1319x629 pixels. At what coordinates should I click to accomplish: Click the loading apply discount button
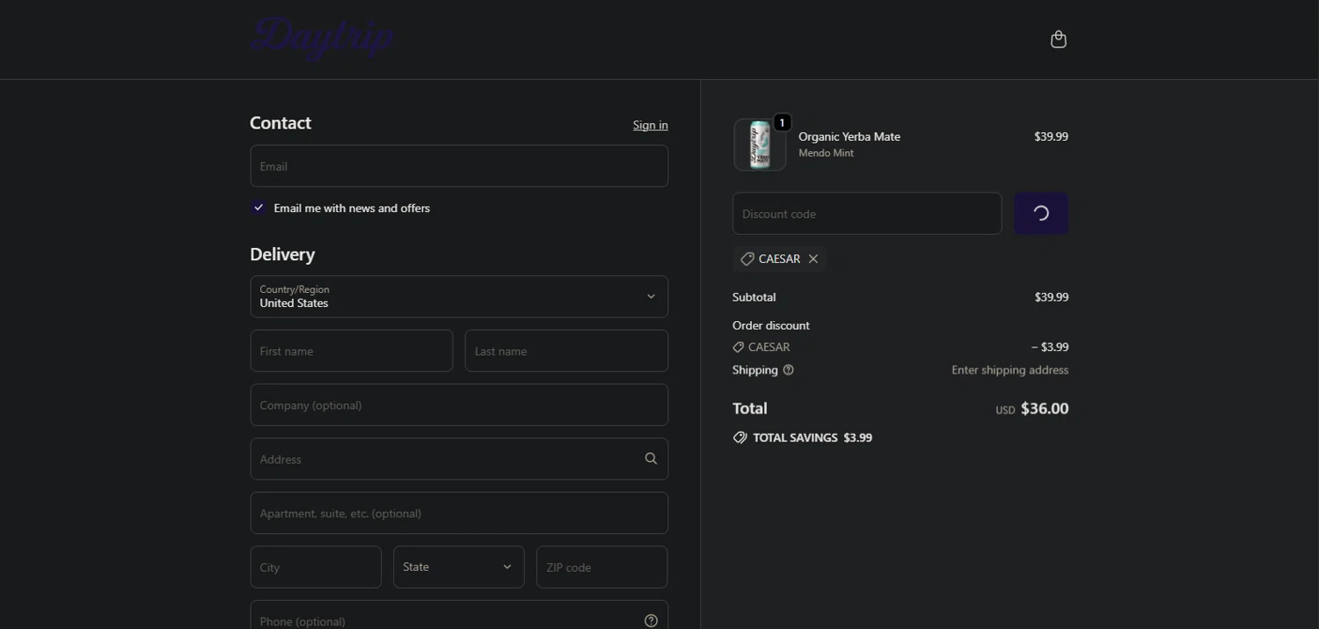point(1041,214)
